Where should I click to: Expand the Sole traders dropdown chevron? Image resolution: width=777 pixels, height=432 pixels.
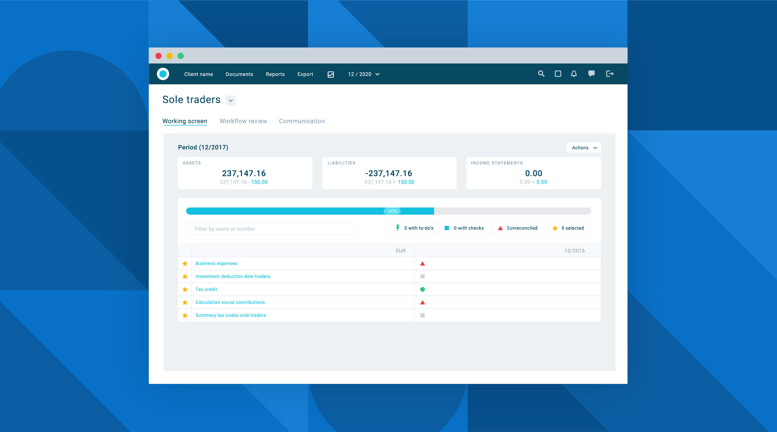(x=231, y=100)
